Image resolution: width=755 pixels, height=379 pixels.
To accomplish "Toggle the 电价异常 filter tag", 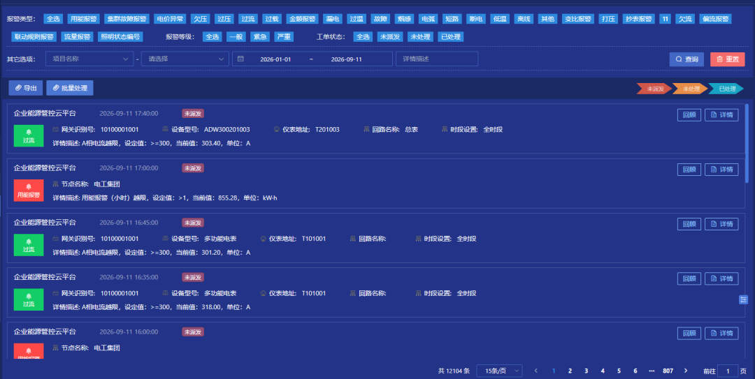I will (x=171, y=19).
